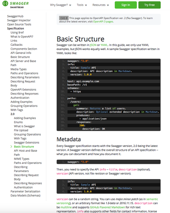Image resolution: width=170 pixels, height=213 pixels.
Task: Click 'host: api.example.com' code line
Action: tap(83, 81)
